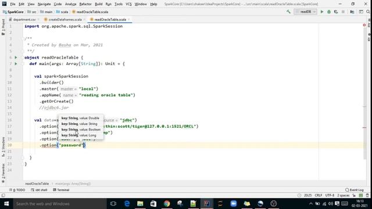Screen dimensions: 372x209
Task: Switch to the department.csv tab
Action: (24, 19)
